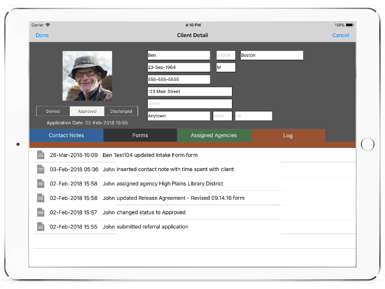Click document icon for changed status entry
Viewport: 385px width, 289px height.
pos(41,212)
